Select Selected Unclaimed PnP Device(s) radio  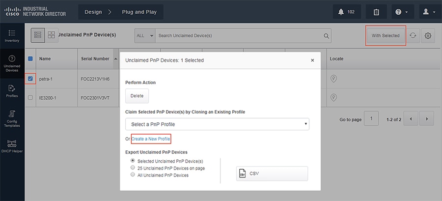click(133, 160)
